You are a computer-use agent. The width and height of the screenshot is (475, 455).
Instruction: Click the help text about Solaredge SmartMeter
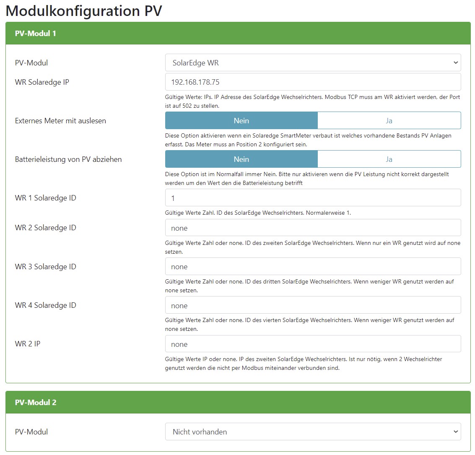[x=308, y=140]
